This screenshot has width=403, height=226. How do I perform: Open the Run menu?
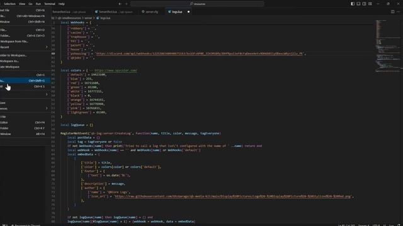point(38,4)
